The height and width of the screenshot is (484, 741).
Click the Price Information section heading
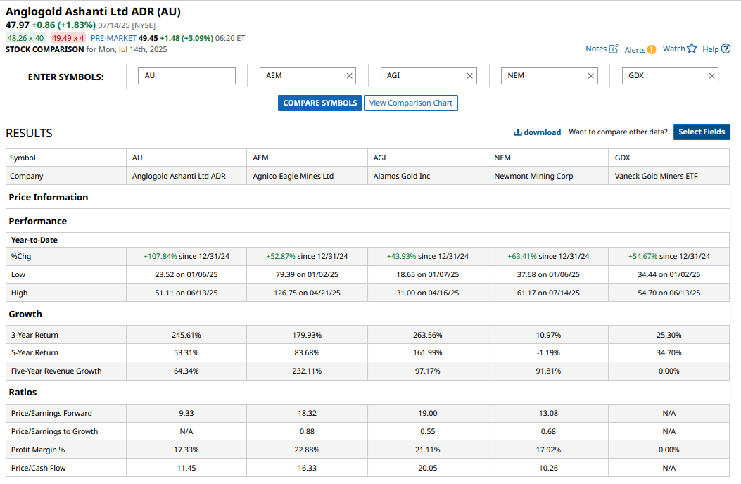pyautogui.click(x=48, y=197)
